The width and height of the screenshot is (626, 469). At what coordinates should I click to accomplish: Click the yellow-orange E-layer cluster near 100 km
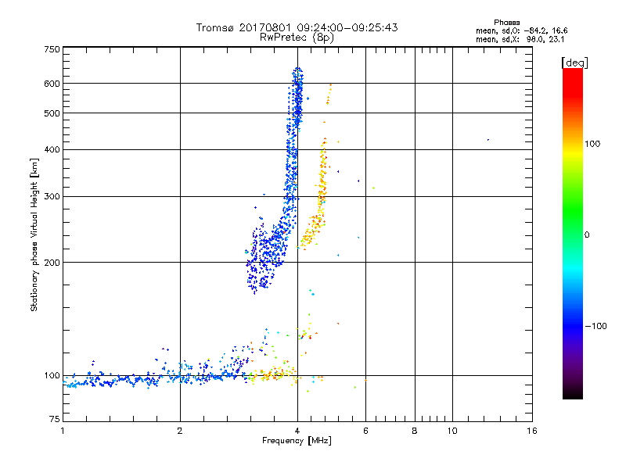tap(273, 375)
